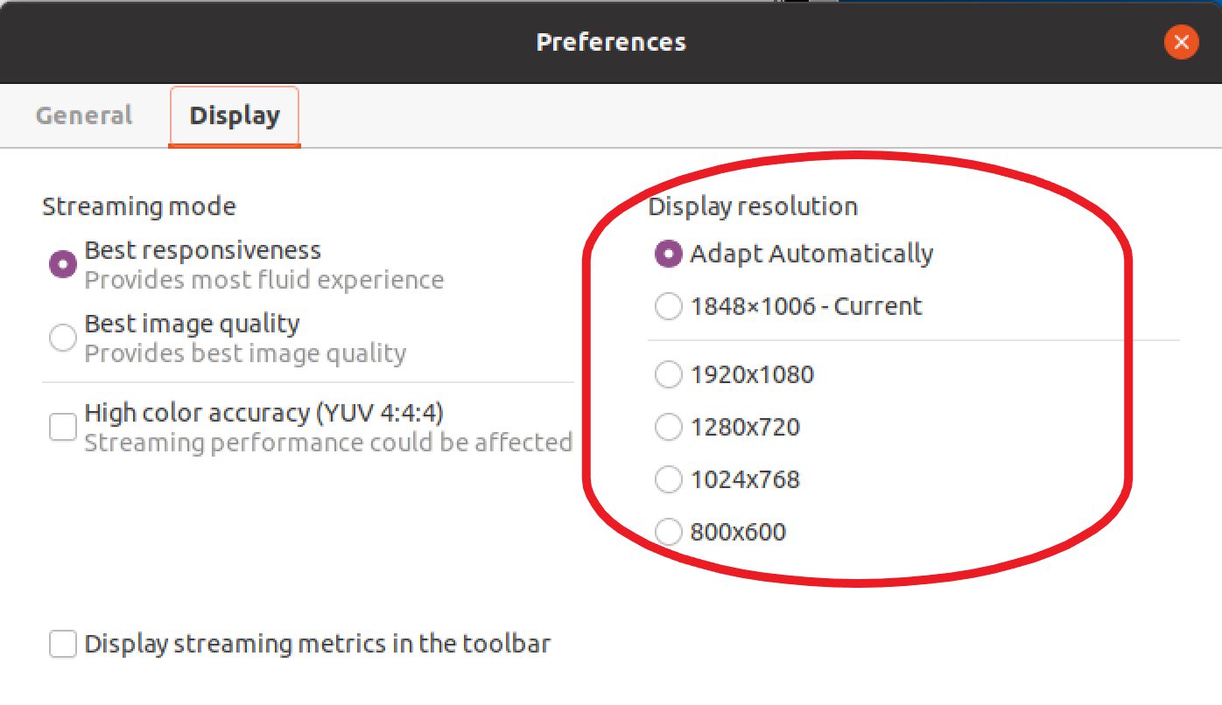The width and height of the screenshot is (1222, 705).
Task: Click the Preferences title bar text
Action: tap(610, 41)
